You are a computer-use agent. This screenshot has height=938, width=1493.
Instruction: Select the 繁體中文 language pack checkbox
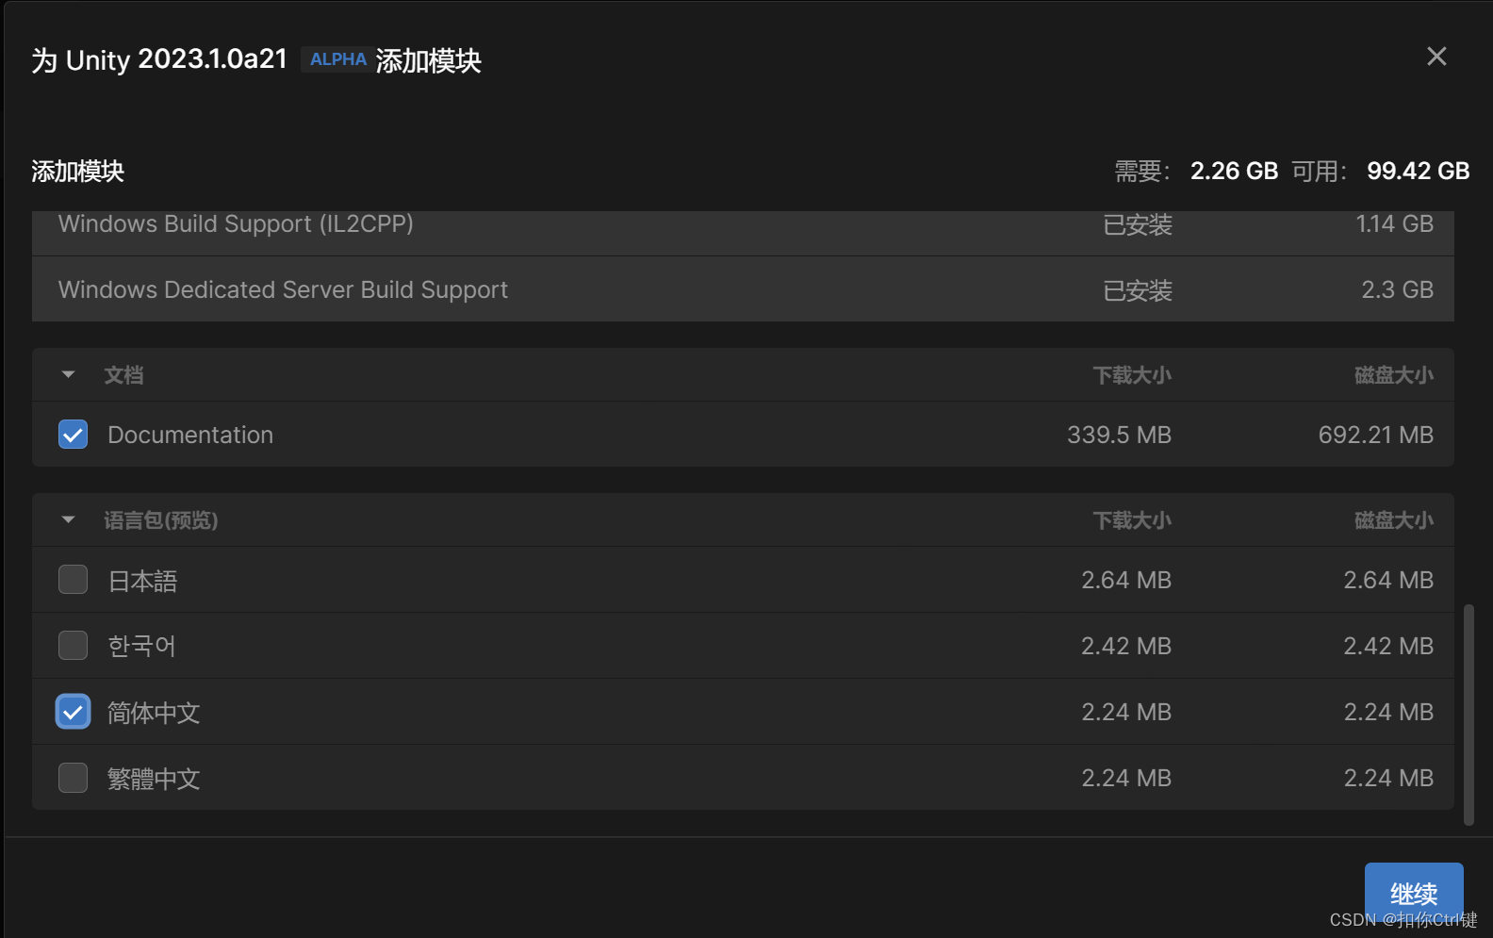(x=73, y=778)
